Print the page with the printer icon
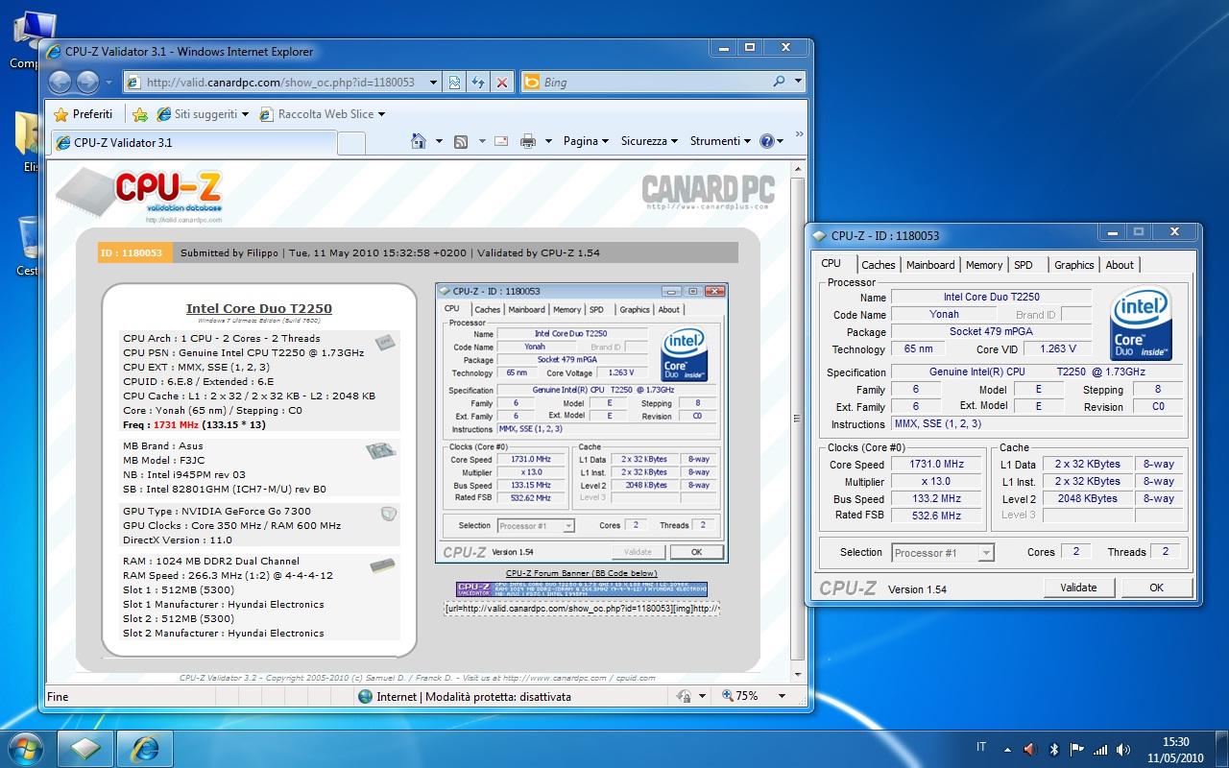The width and height of the screenshot is (1229, 768). click(x=527, y=141)
